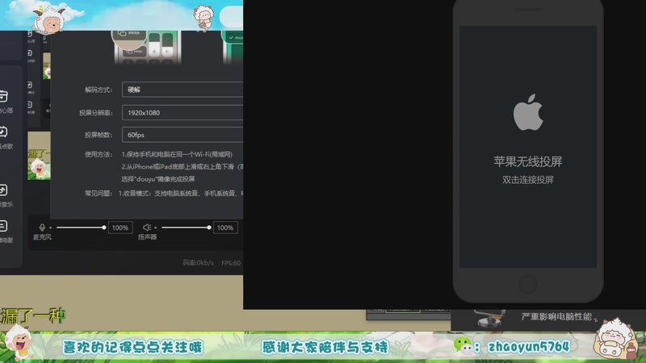
Task: Click the WeChat icon in the bottom banner
Action: point(463,346)
